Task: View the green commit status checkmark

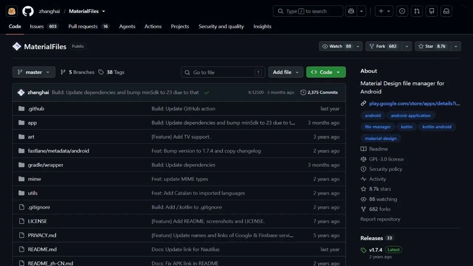Action: (207, 92)
